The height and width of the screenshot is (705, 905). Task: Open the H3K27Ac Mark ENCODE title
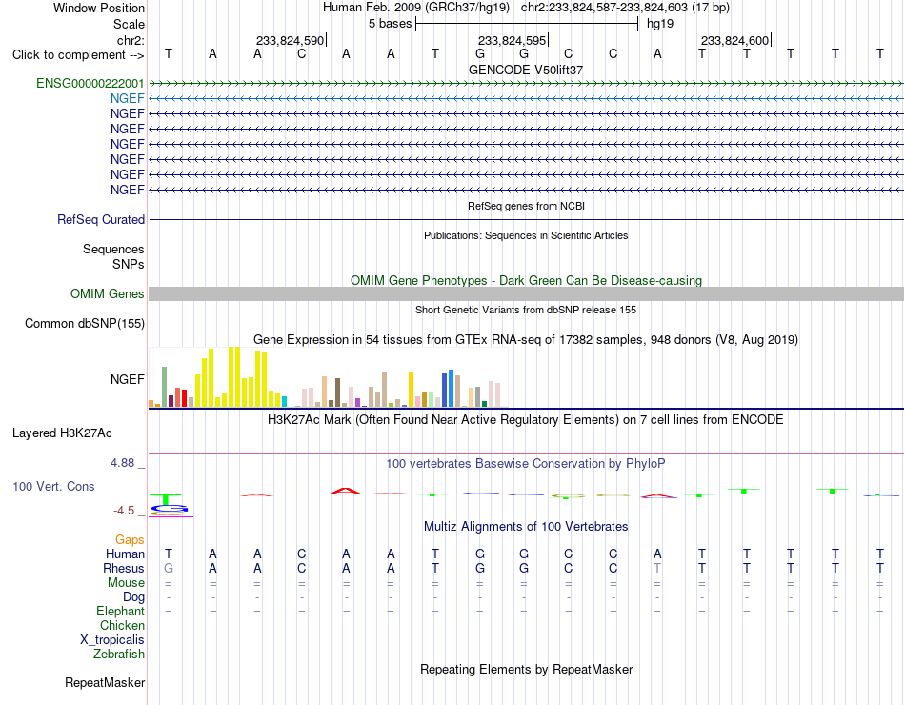[x=526, y=420]
